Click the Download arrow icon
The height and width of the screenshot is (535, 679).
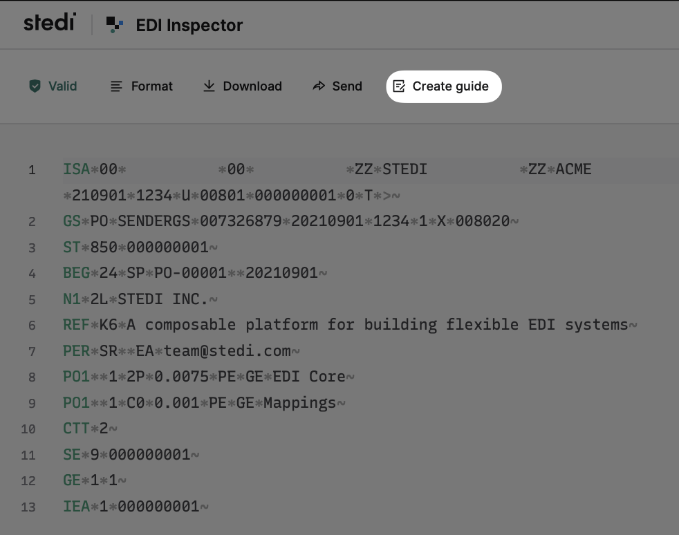[x=209, y=86]
